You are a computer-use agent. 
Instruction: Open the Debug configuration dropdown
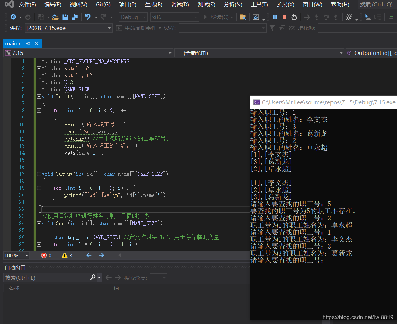pyautogui.click(x=133, y=17)
